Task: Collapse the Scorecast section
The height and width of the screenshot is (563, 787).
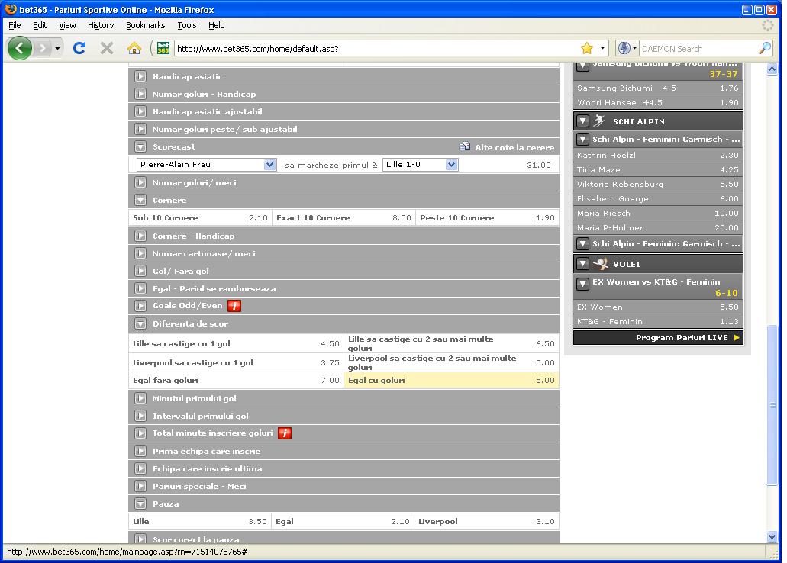Action: point(140,146)
